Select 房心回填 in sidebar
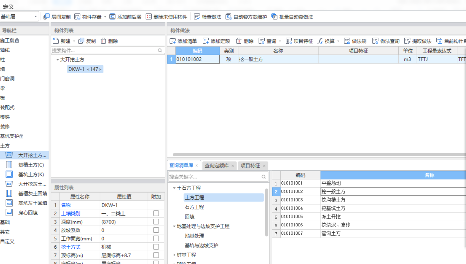Screen dimensions: 466x264 (x=25, y=213)
